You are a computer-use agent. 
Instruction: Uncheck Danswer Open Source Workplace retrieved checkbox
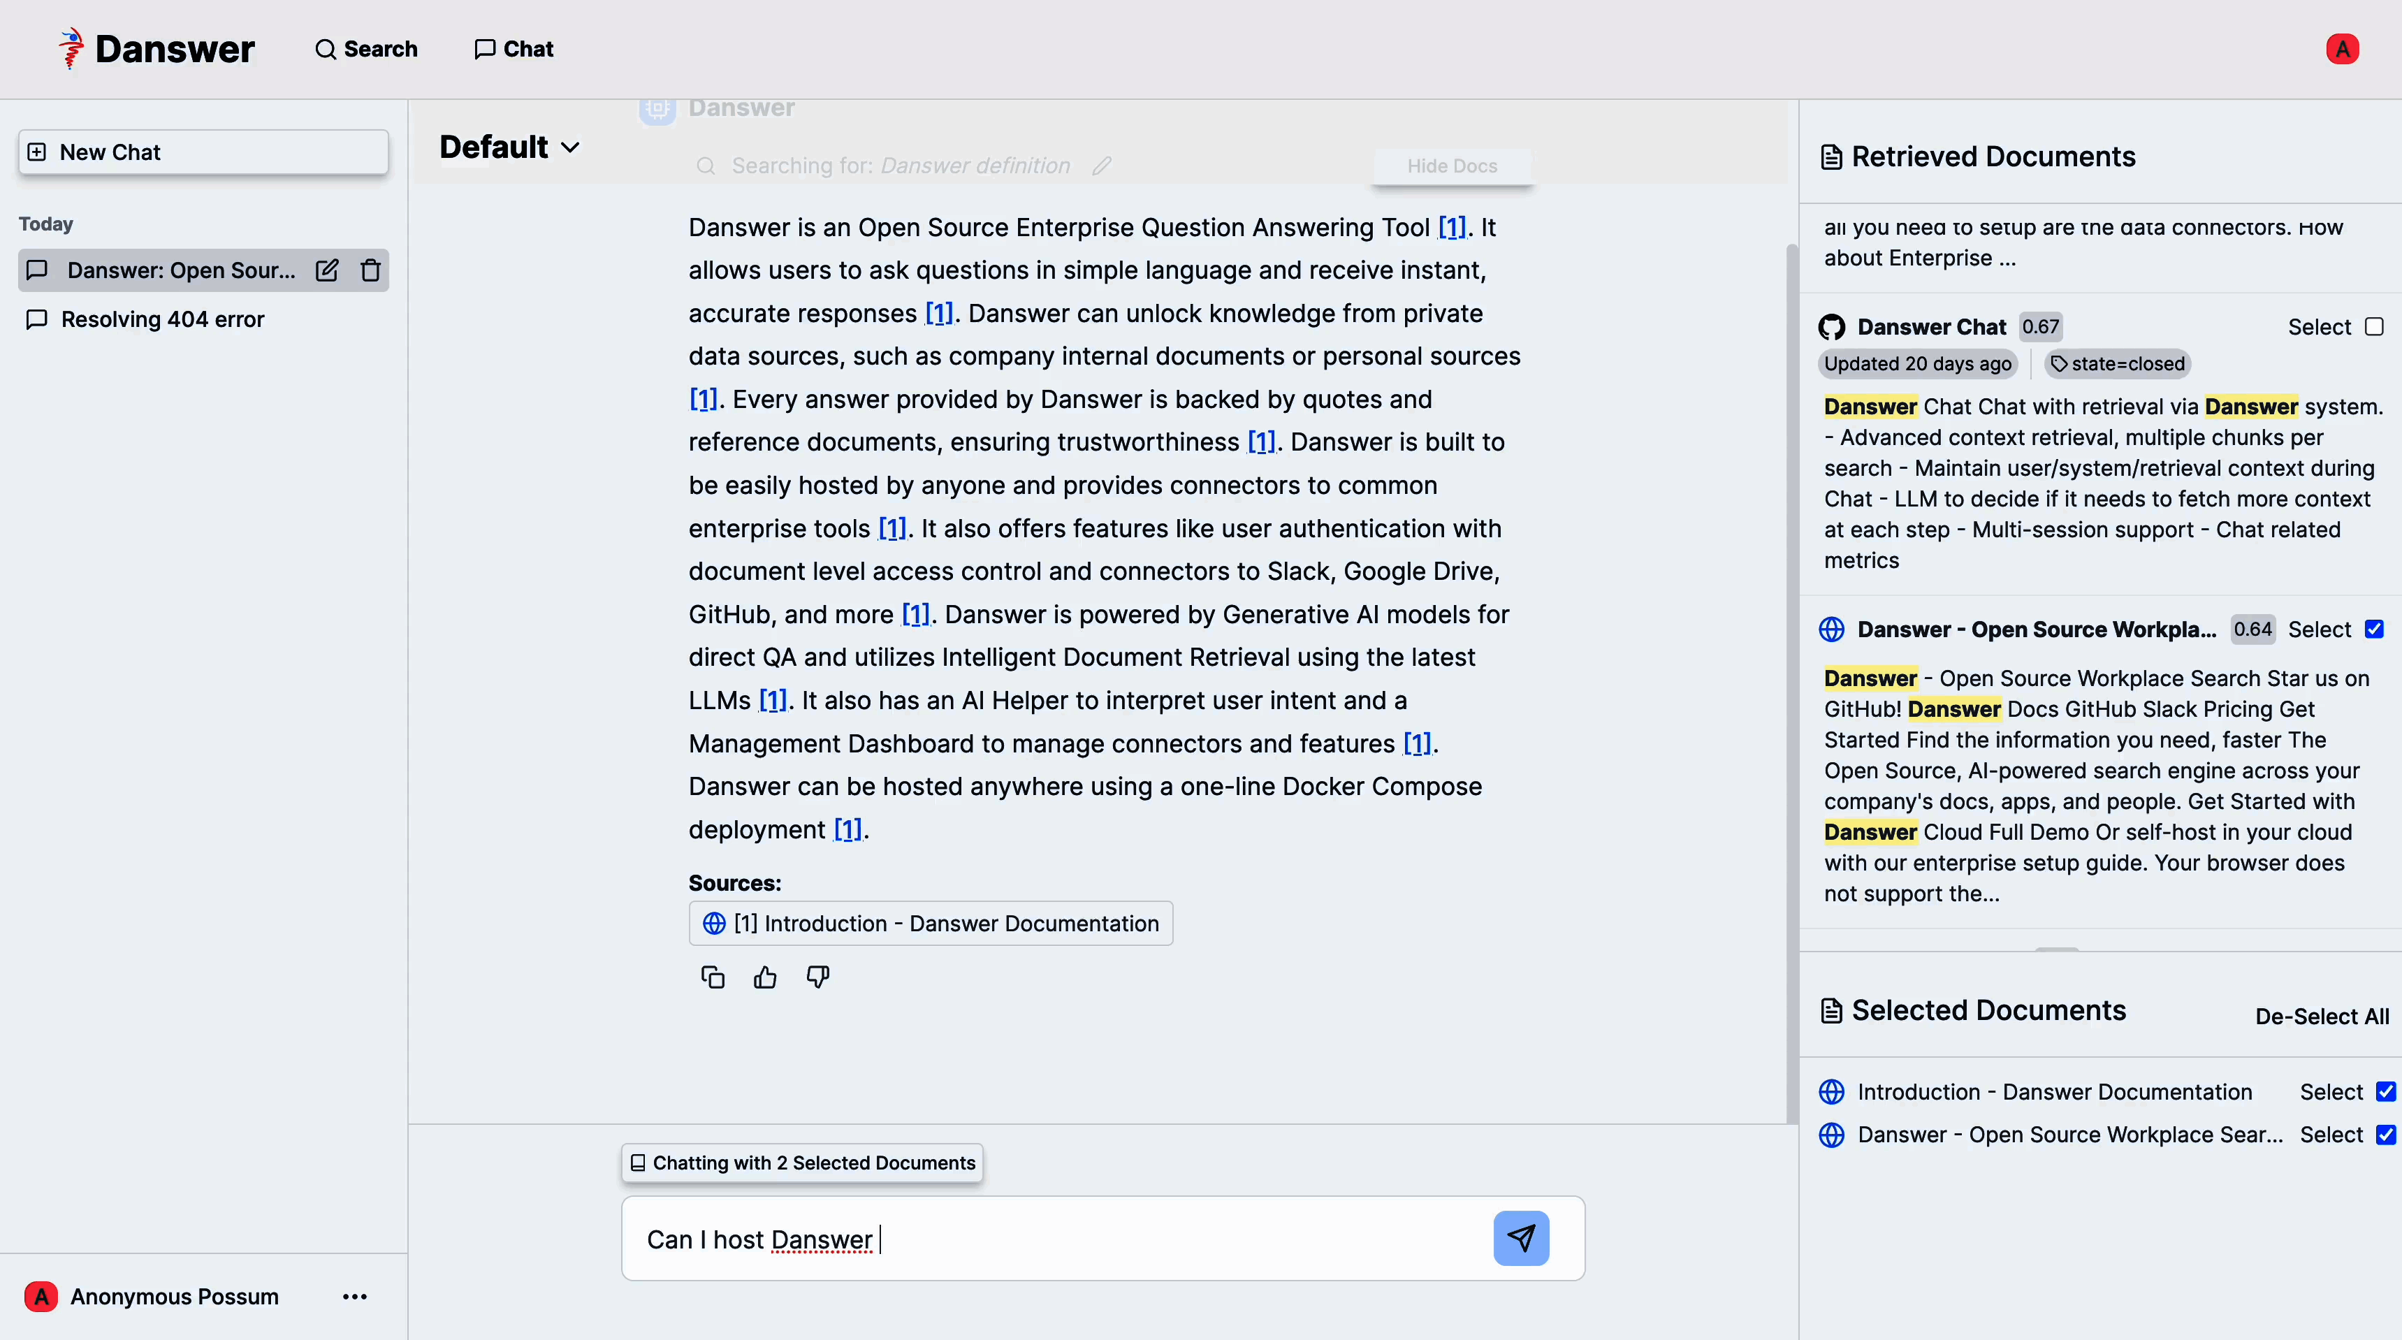pos(2374,629)
